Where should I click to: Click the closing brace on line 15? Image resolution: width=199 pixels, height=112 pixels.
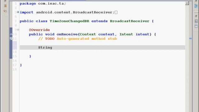click(x=30, y=56)
